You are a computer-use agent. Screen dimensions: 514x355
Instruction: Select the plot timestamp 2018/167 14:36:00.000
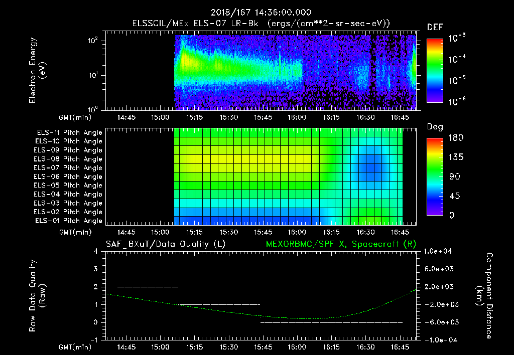tap(261, 13)
